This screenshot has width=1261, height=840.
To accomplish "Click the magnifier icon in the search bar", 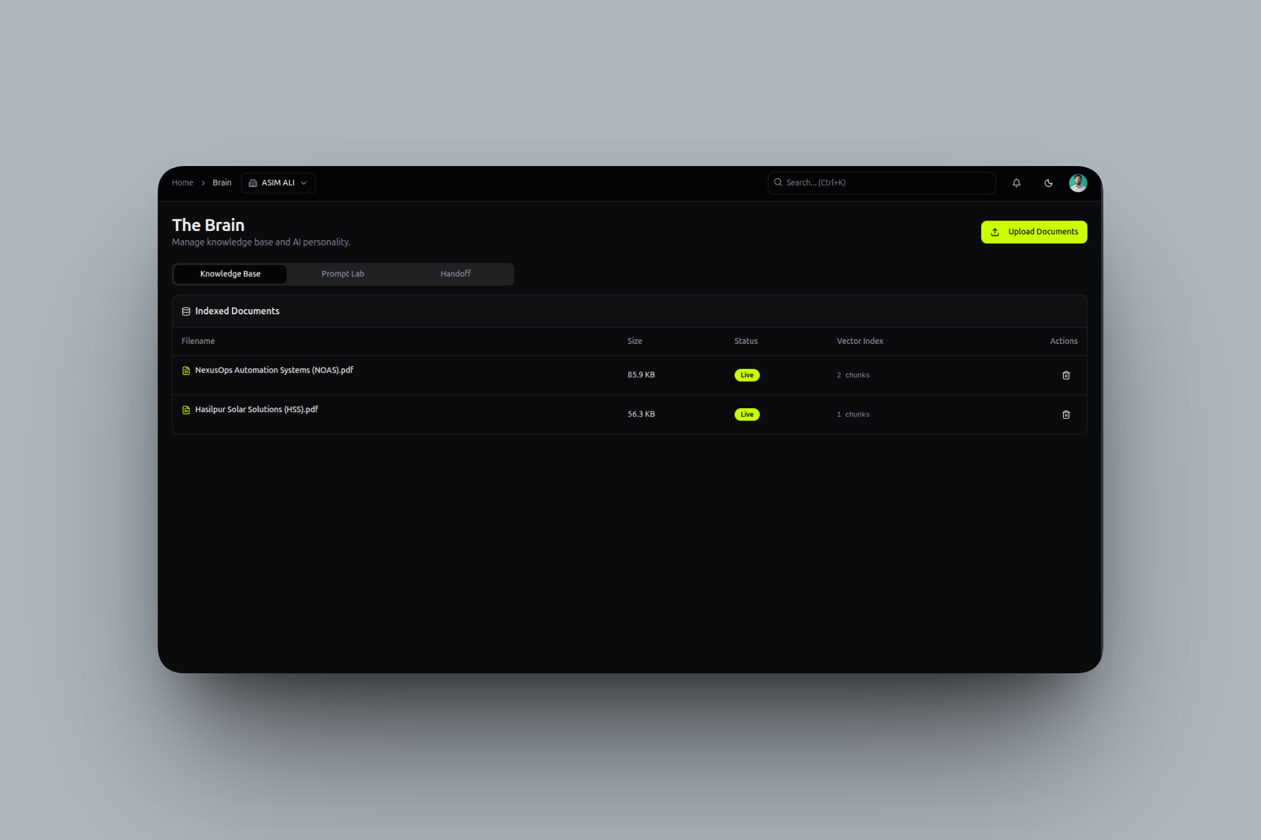I will tap(778, 182).
